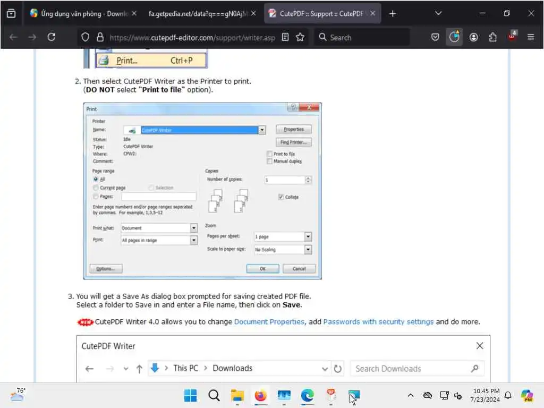Viewport: 544px width, 408px height.
Task: Open the notifications bell icon
Action: point(508,395)
